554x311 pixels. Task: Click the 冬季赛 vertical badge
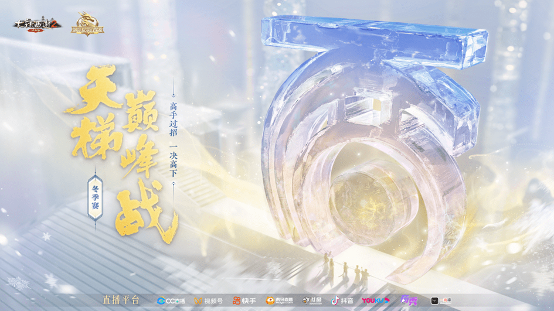point(95,198)
